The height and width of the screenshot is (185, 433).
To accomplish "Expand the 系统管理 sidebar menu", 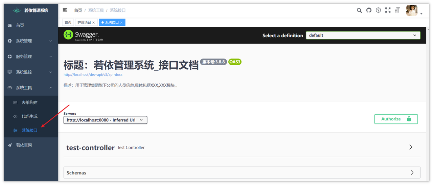I will pyautogui.click(x=31, y=41).
